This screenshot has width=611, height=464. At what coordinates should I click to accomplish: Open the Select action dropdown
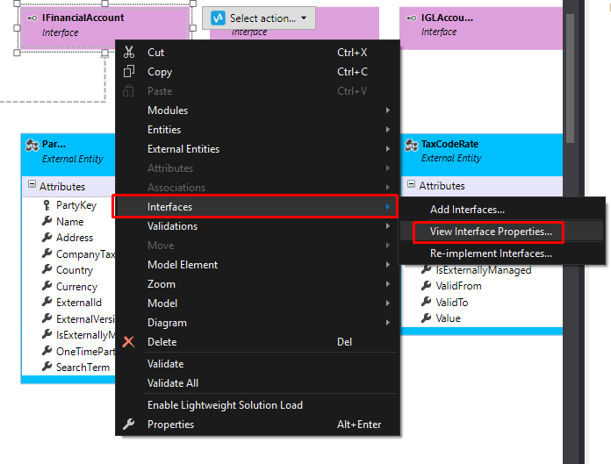259,18
